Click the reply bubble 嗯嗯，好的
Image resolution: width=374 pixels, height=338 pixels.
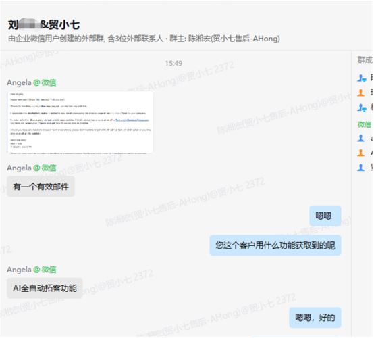[x=315, y=318]
